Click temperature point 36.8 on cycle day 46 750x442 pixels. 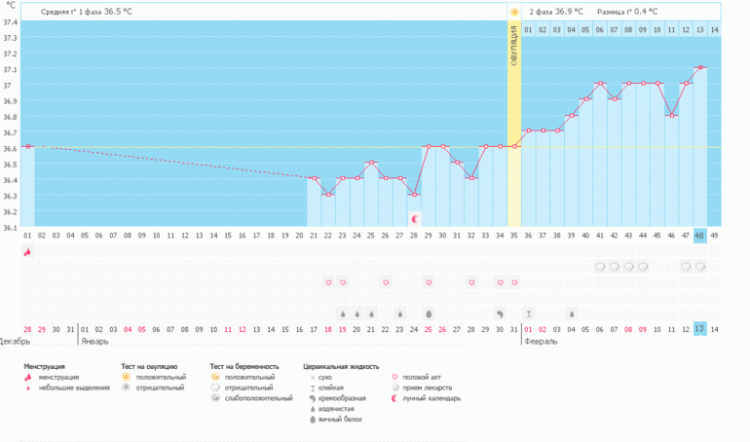[x=671, y=115]
